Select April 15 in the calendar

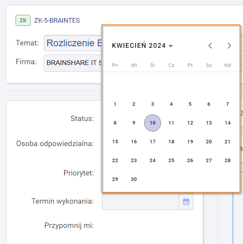pos(115,142)
